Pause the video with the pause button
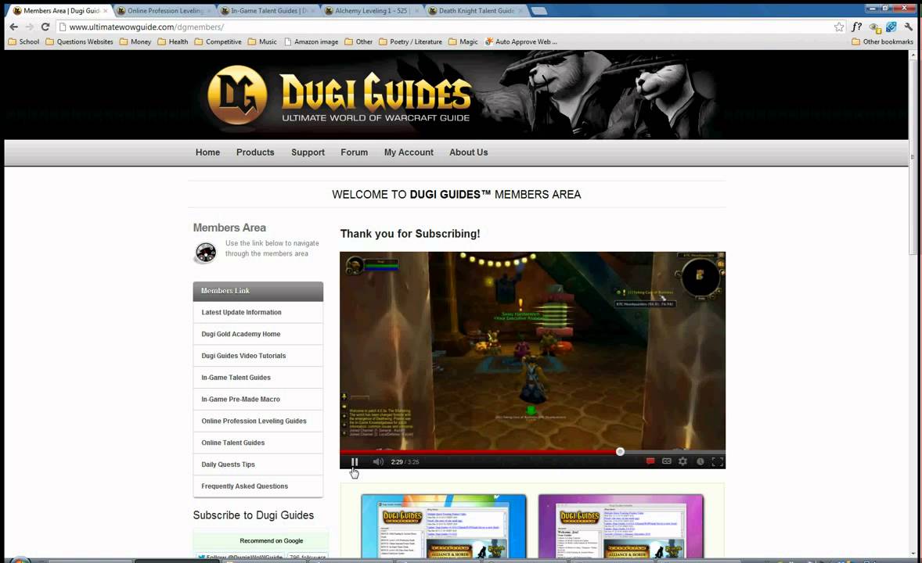 click(355, 462)
